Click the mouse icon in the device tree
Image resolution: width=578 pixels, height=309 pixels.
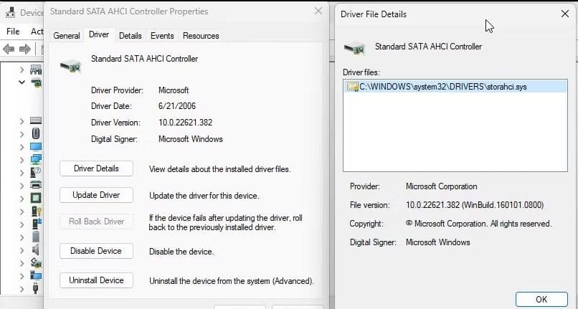[x=36, y=133]
